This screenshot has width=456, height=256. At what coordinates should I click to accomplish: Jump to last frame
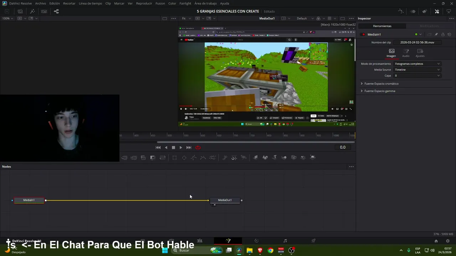[x=189, y=148]
